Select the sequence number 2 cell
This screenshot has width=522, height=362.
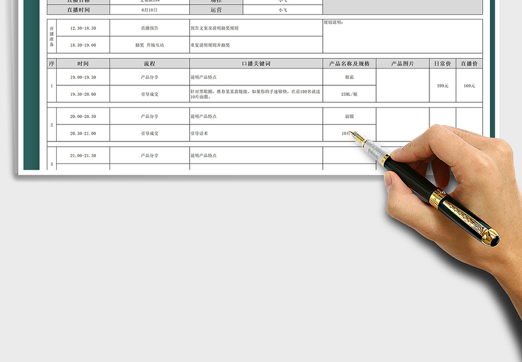[52, 125]
